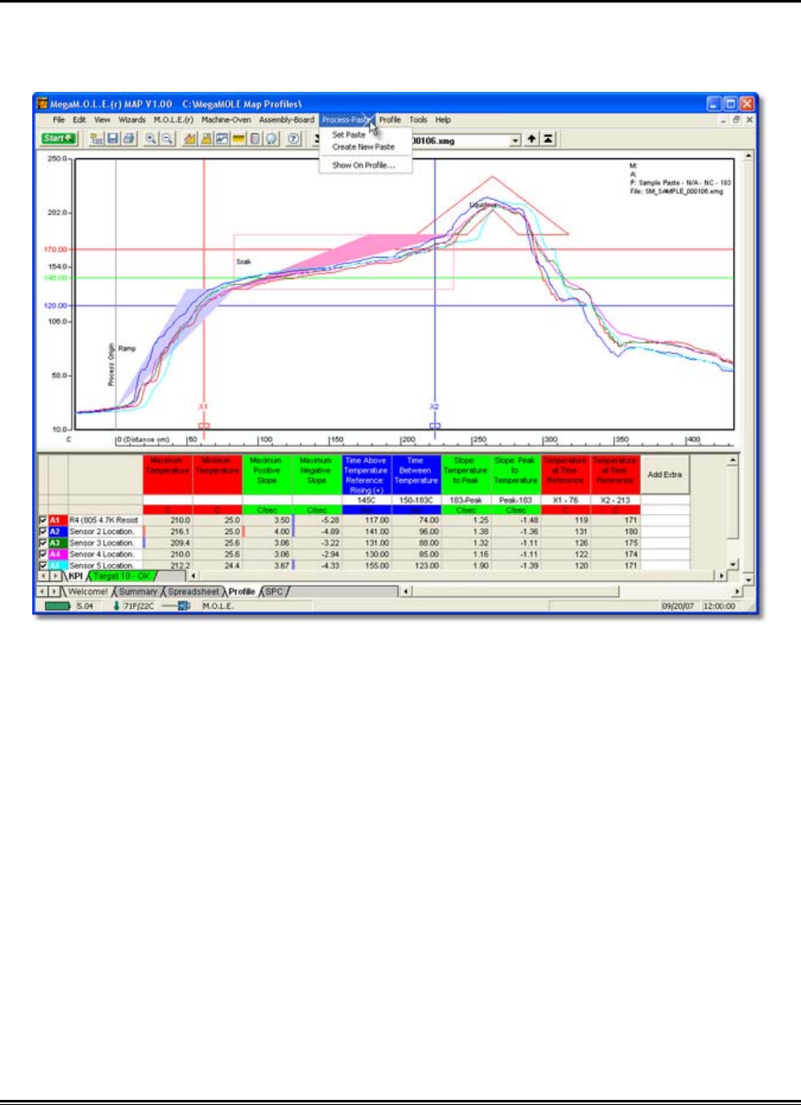
Task: Click the Add Extra column button
Action: (665, 475)
